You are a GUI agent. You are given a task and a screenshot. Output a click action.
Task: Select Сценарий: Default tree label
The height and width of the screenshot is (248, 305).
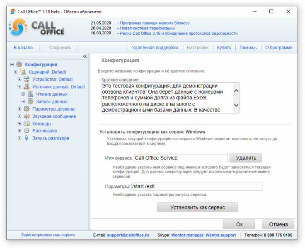pos(47,72)
